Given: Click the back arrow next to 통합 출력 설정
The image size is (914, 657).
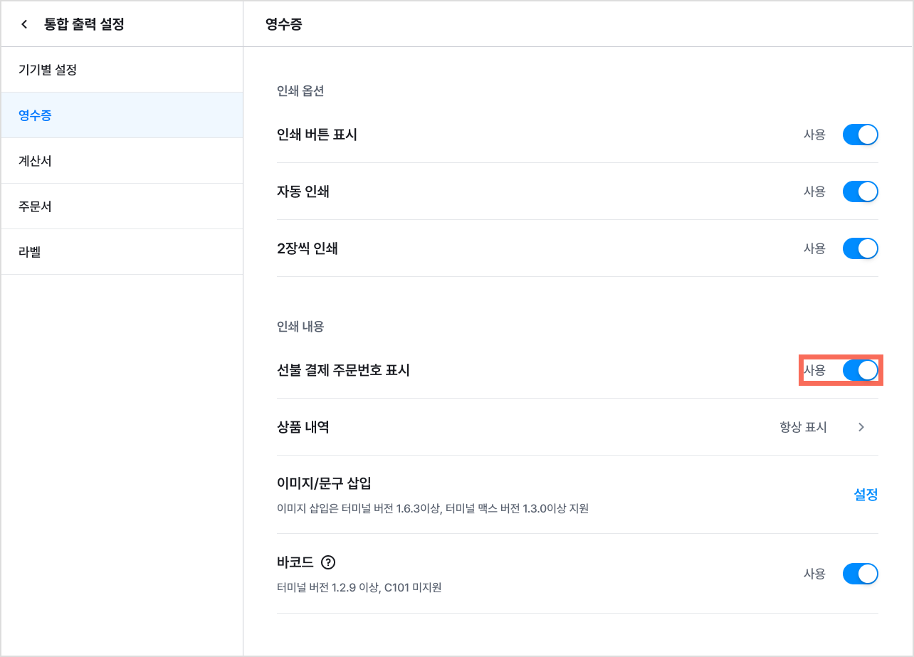Looking at the screenshot, I should 24,24.
